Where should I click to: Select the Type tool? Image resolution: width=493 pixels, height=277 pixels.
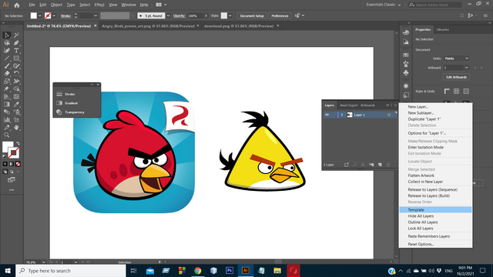point(16,51)
